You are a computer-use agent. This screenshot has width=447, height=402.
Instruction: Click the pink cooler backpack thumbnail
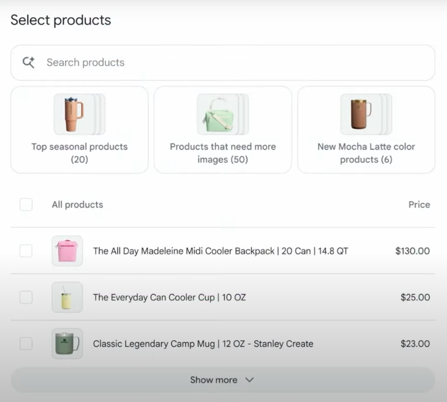[x=67, y=251]
